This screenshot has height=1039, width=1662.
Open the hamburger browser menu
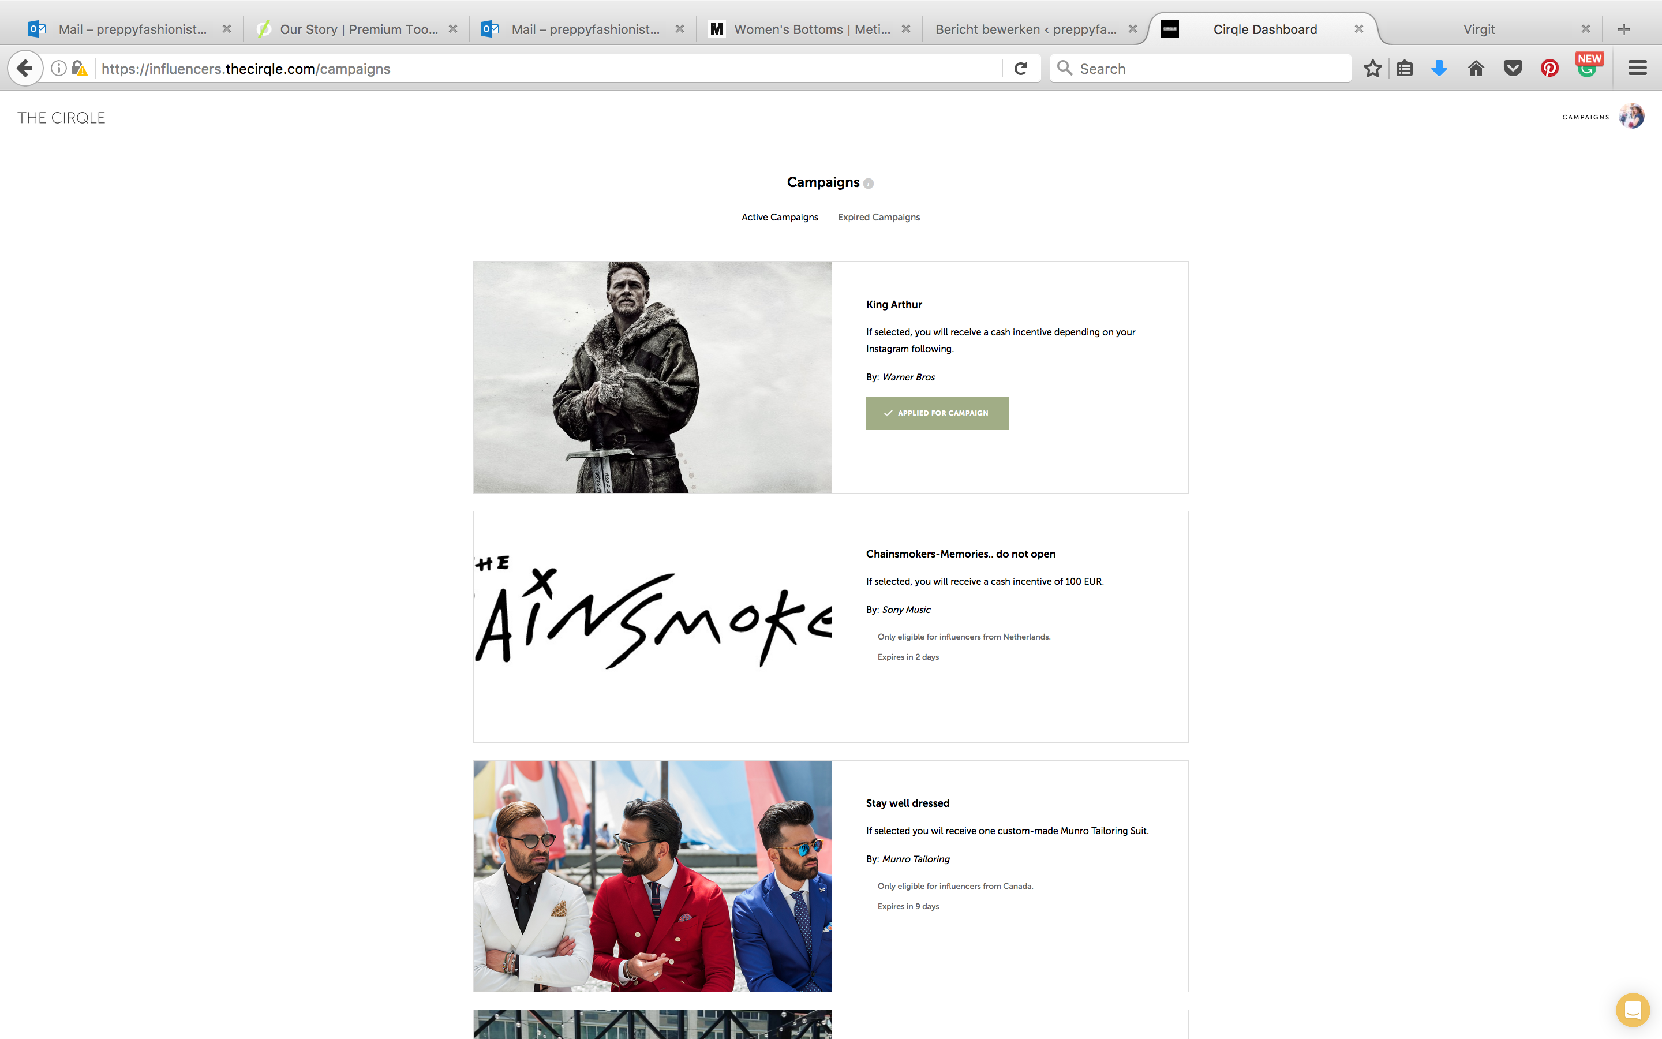click(x=1637, y=68)
